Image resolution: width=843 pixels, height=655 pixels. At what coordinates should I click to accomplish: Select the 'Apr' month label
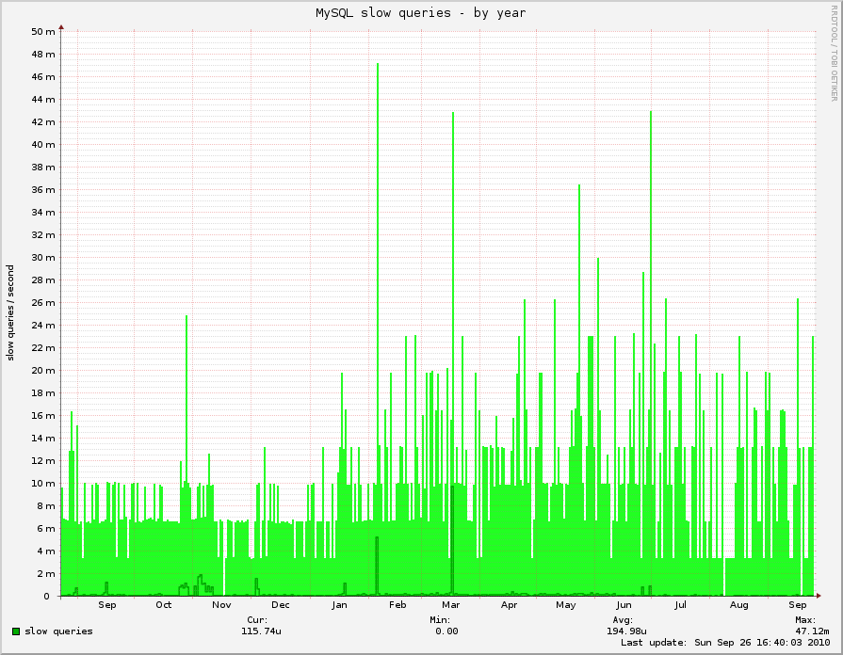pos(510,605)
